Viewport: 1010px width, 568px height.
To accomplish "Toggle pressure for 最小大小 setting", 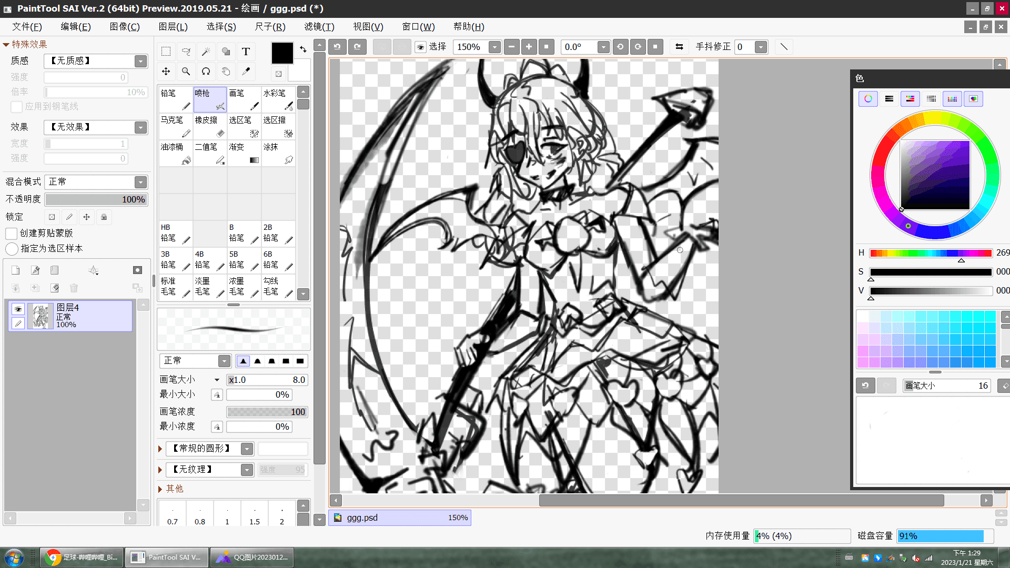I will [217, 395].
